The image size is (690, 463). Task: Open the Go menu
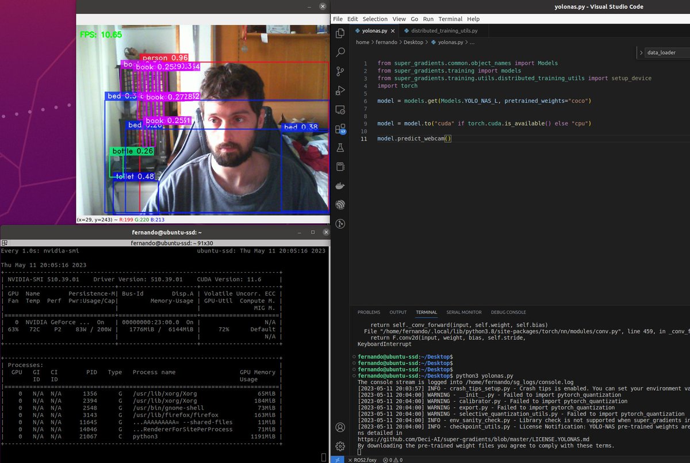coord(415,19)
